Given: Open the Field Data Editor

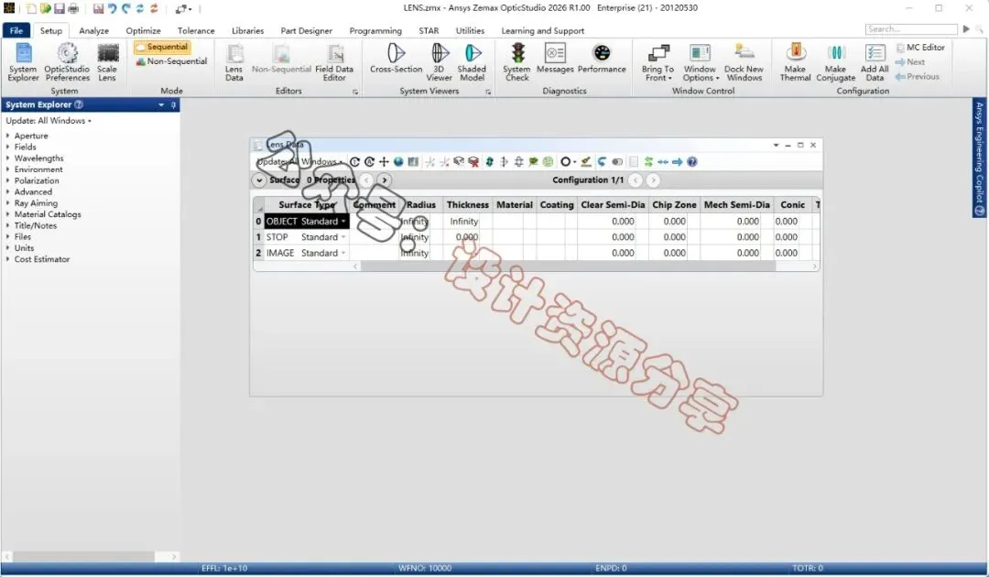Looking at the screenshot, I should (x=334, y=61).
